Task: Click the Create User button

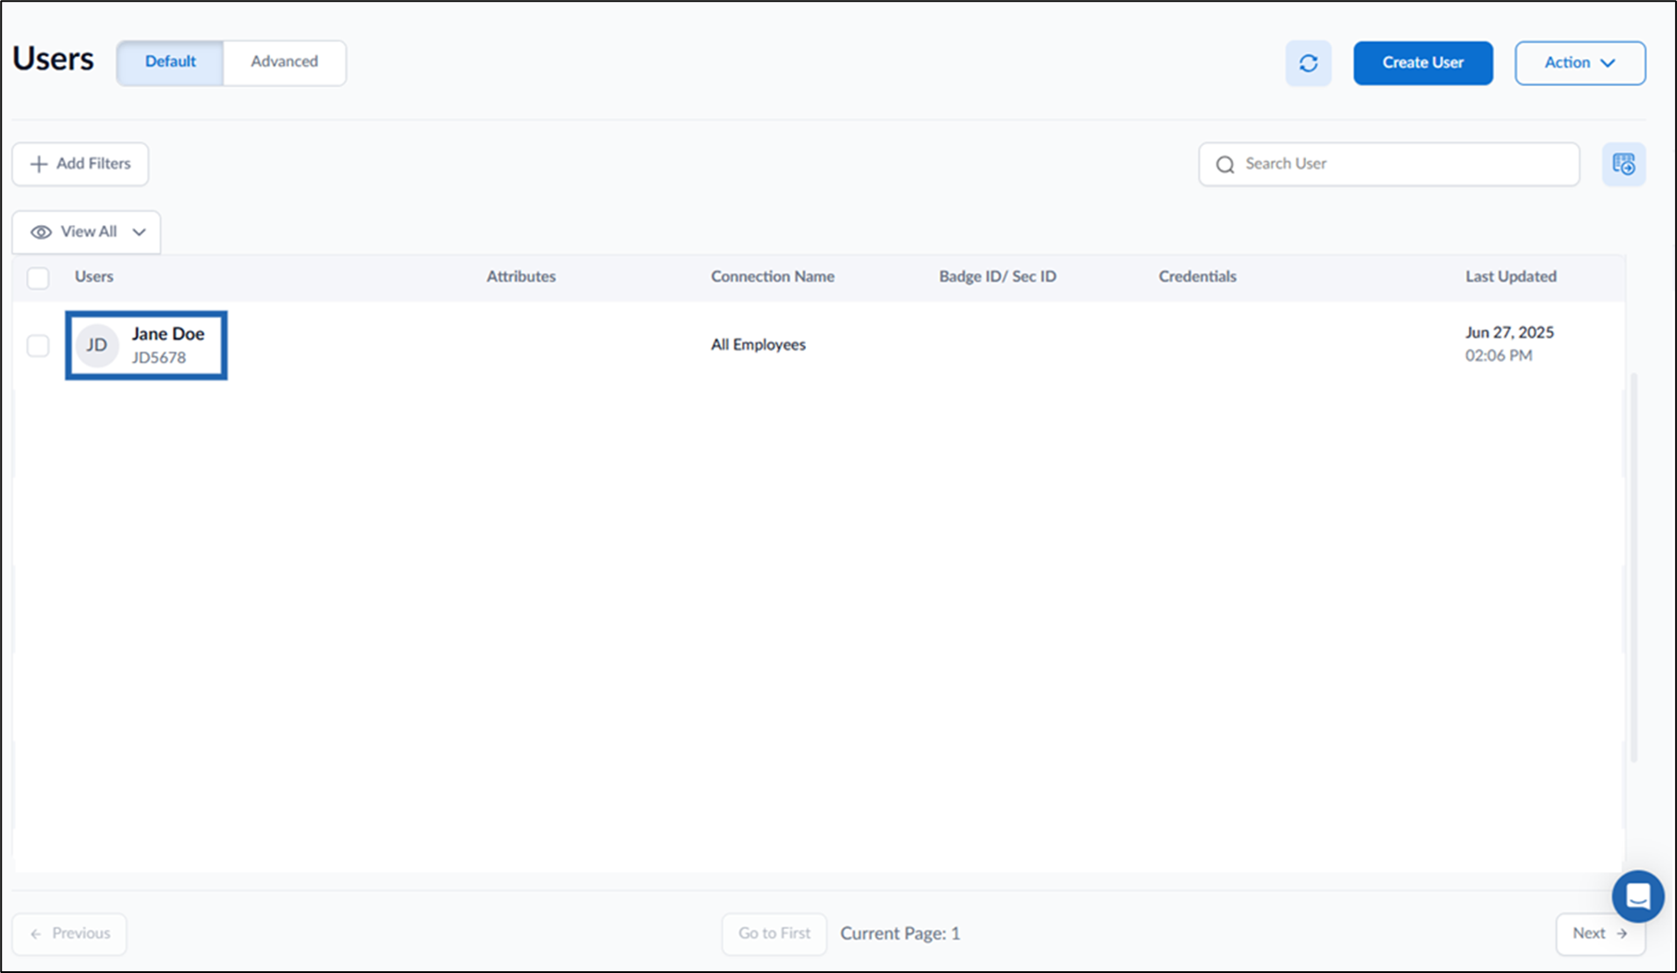Action: (x=1423, y=63)
